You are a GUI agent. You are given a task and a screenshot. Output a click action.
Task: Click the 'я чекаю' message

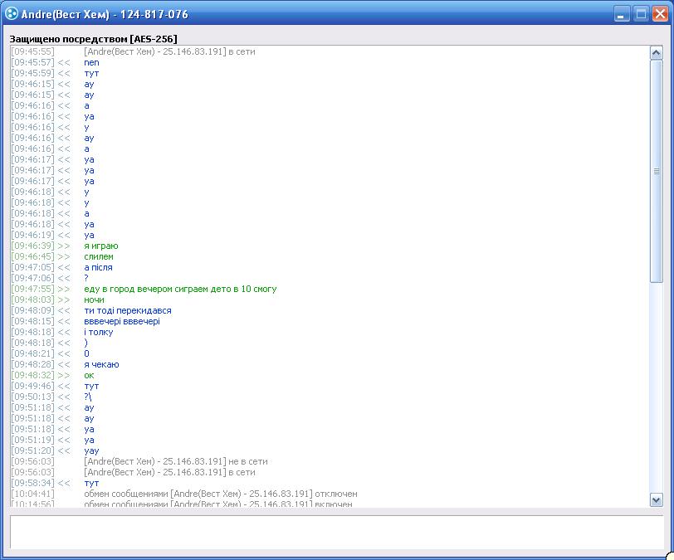(x=101, y=364)
